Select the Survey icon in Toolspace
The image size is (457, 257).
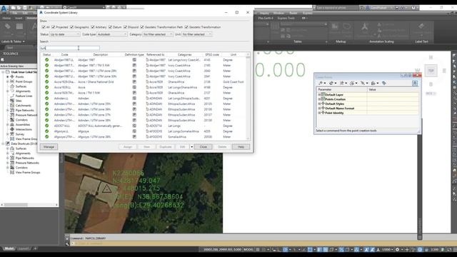(x=12, y=134)
